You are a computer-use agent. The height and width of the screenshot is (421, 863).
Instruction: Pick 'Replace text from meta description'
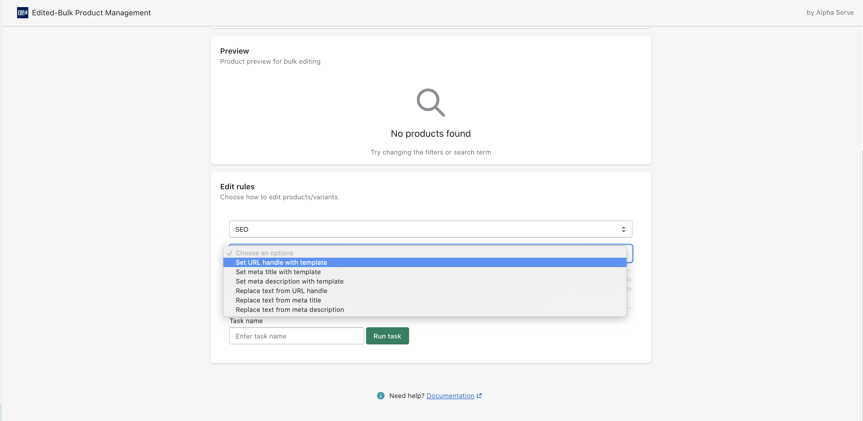point(425,309)
